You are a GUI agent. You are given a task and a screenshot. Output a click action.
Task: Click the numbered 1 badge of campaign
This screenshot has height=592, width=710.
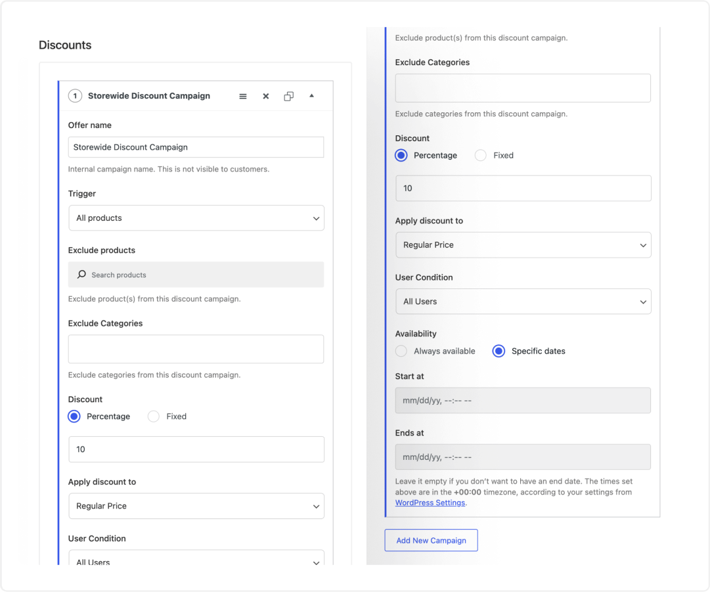tap(75, 96)
